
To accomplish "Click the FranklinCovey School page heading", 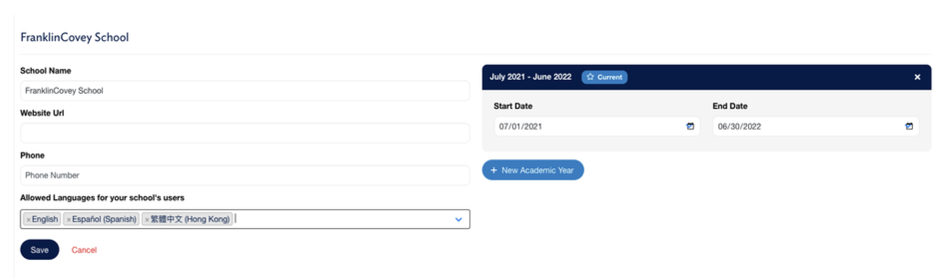I will point(74,38).
